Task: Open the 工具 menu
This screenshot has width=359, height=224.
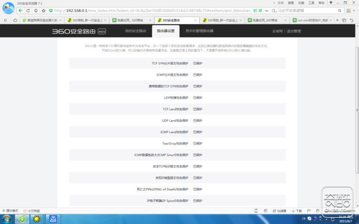Action: tap(311, 3)
